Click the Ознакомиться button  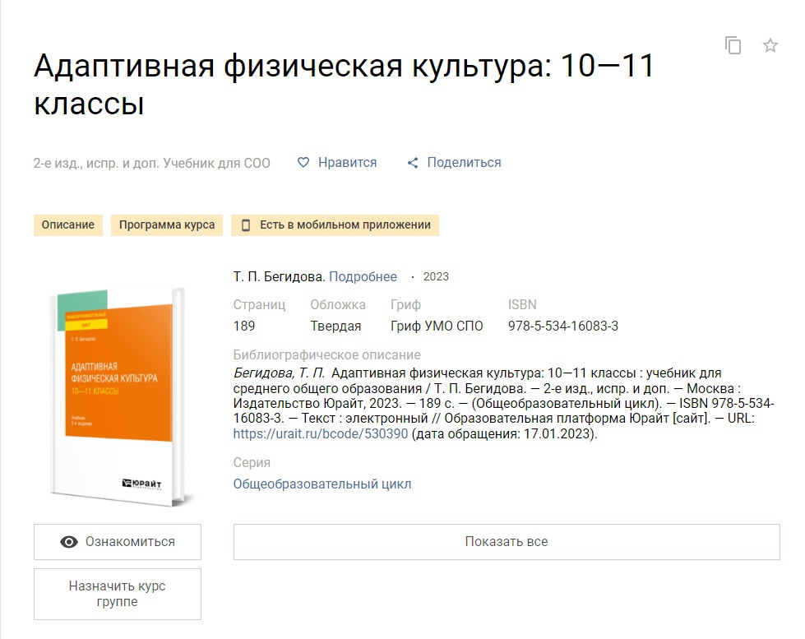pyautogui.click(x=118, y=542)
